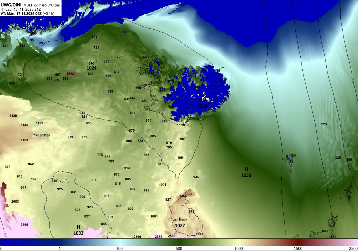This screenshot has width=358, height=251.
Task: Click the 971 height value
Action: coord(84,137)
